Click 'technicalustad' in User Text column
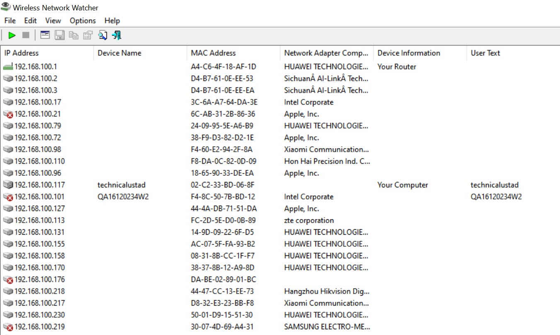Image resolution: width=560 pixels, height=335 pixels. [495, 185]
